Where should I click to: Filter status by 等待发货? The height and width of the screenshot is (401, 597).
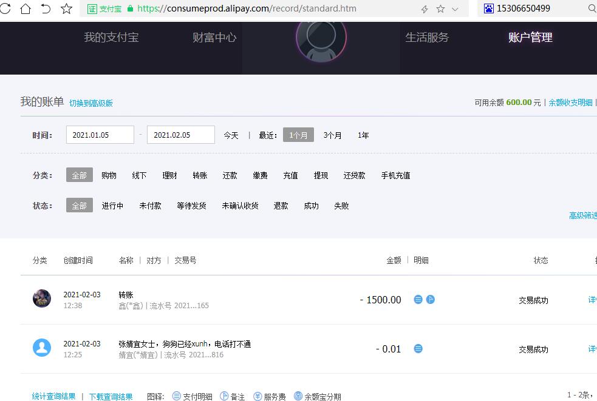(x=191, y=206)
